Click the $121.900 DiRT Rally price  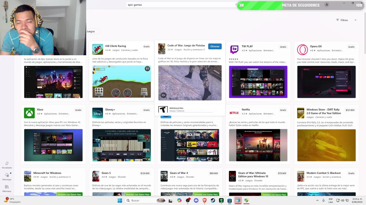pyautogui.click(x=350, y=110)
